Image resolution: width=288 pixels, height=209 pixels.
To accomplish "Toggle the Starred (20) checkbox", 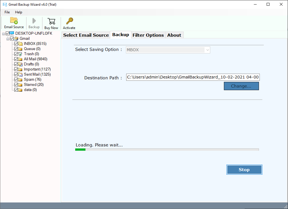I will 16,85.
